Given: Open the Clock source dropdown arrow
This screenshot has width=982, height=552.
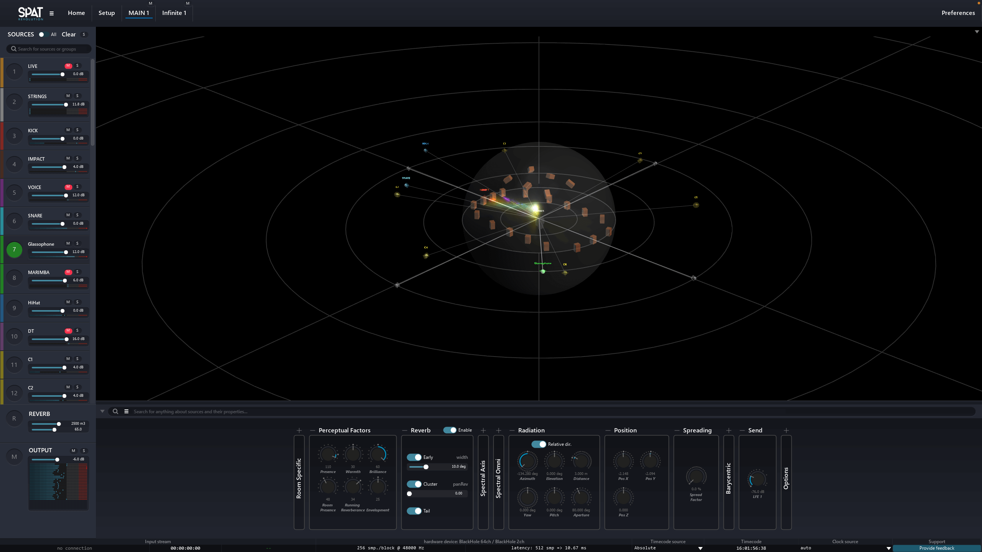Looking at the screenshot, I should [x=888, y=548].
